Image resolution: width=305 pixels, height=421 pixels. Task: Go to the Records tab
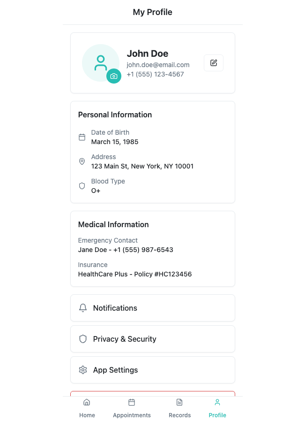(x=179, y=408)
